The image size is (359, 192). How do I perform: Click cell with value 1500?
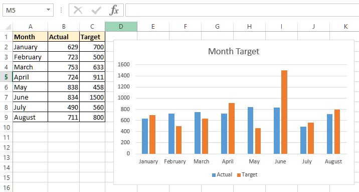[x=92, y=98]
